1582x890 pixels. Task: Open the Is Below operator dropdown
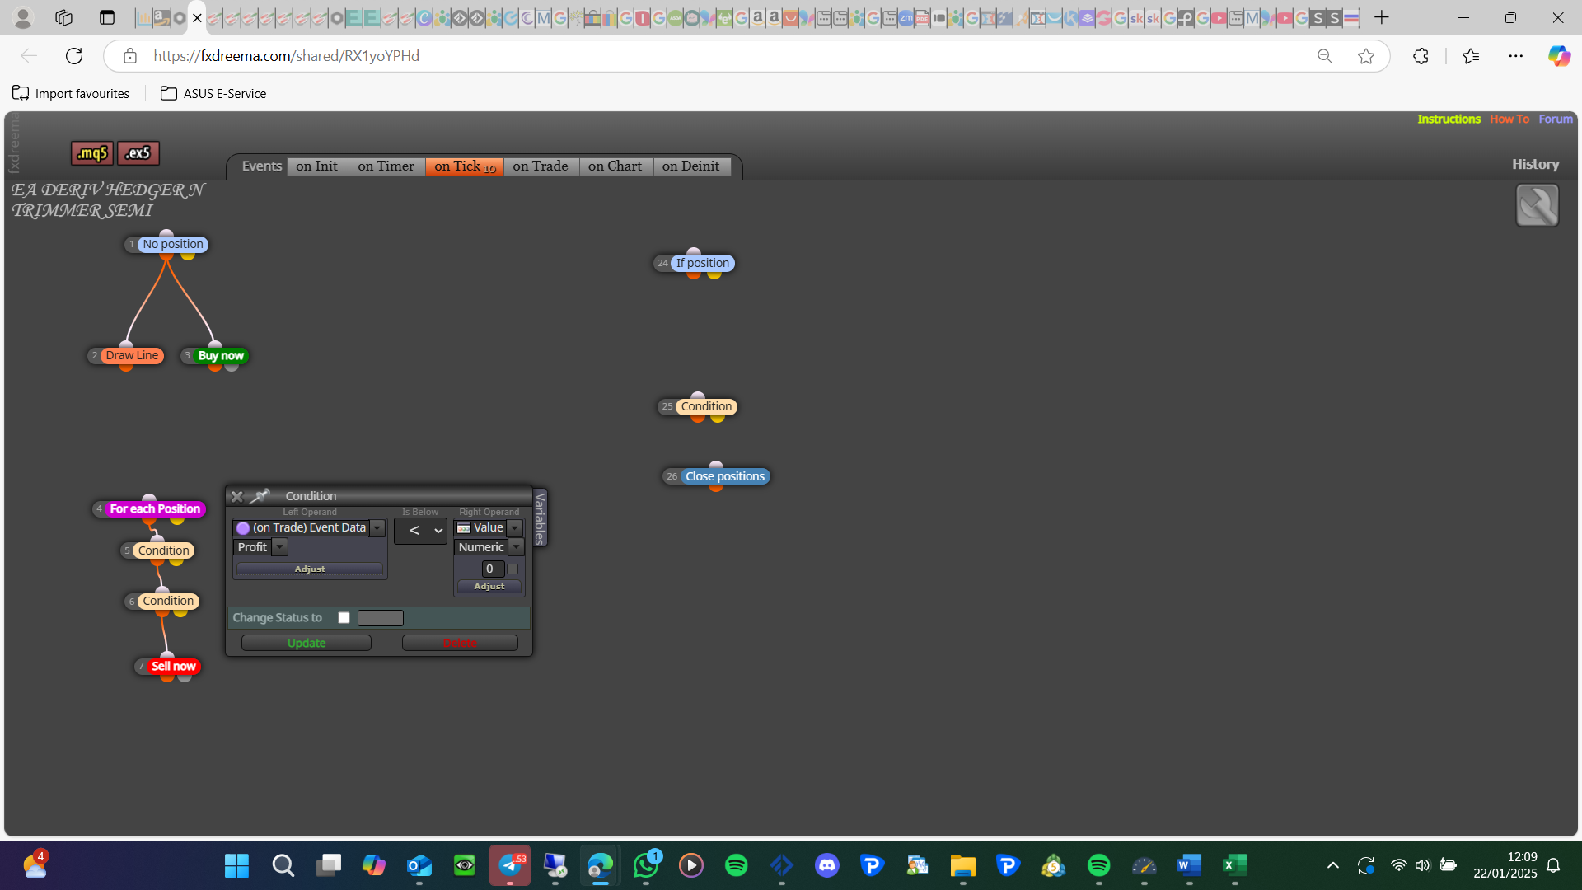[420, 531]
